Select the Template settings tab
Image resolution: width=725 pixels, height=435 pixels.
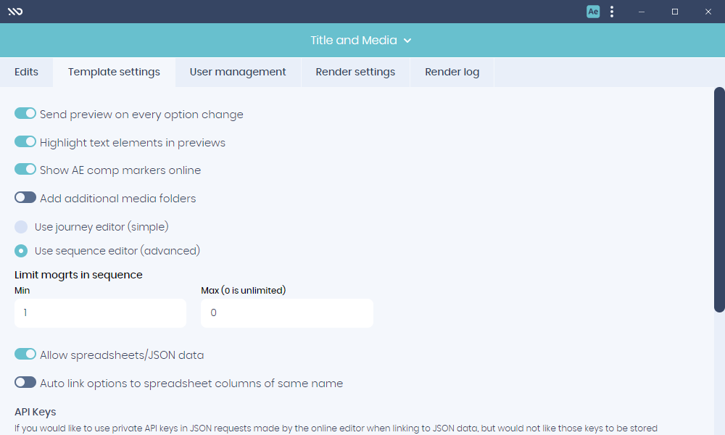tap(114, 72)
